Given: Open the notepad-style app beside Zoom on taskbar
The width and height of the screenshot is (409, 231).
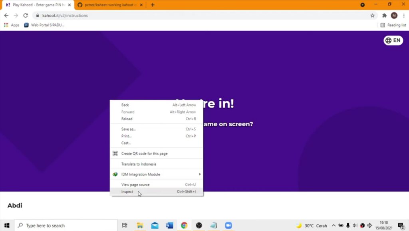Looking at the screenshot, I should [x=214, y=225].
